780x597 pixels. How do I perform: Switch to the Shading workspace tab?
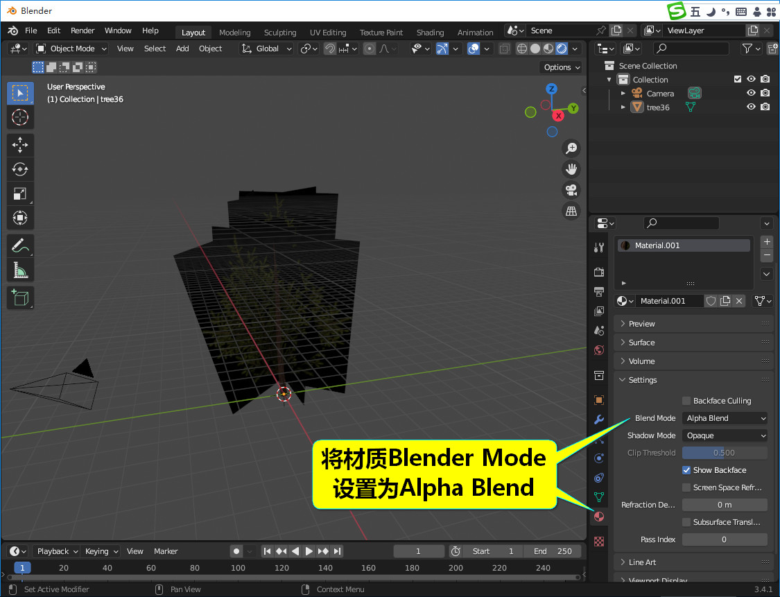coord(430,33)
